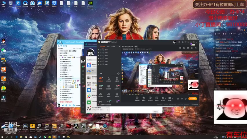Open NVIDIA GeForce Experience desktop shortcut
247x139 pixels.
[x=90, y=4]
